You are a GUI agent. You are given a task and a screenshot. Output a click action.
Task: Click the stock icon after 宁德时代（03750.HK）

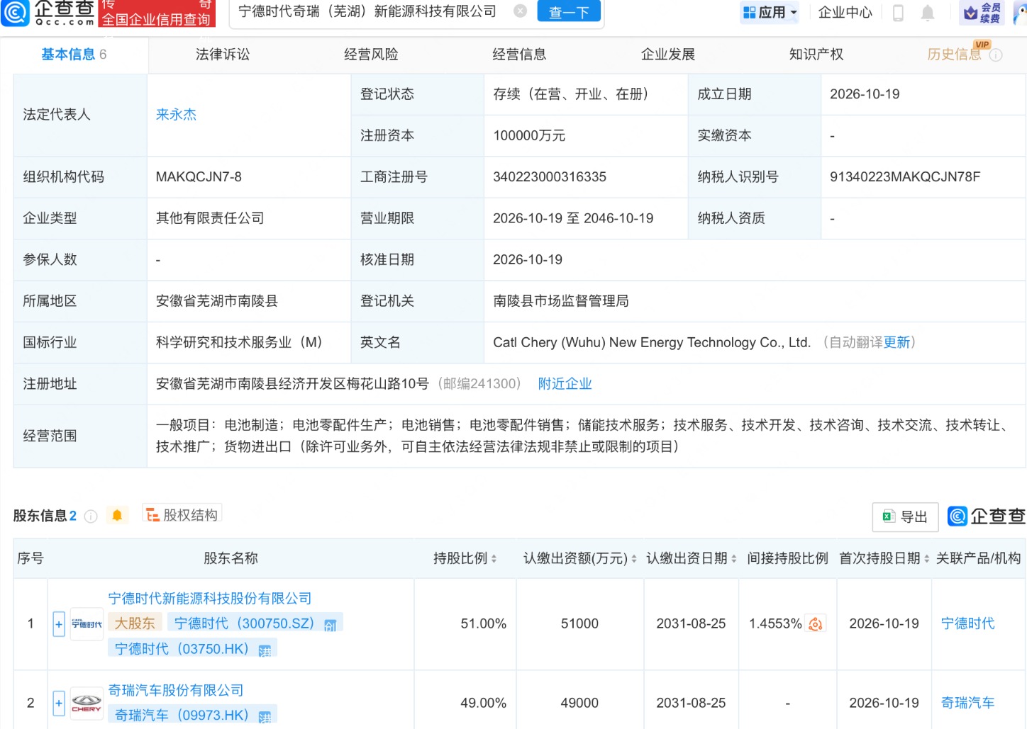coord(265,650)
